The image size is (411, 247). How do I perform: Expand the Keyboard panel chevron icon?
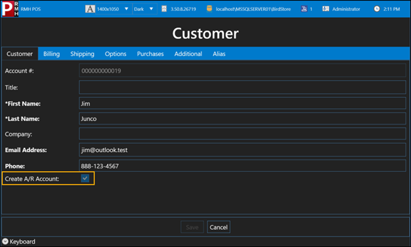[x=5, y=242]
